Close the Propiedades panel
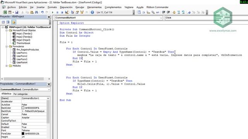 (x=49, y=84)
